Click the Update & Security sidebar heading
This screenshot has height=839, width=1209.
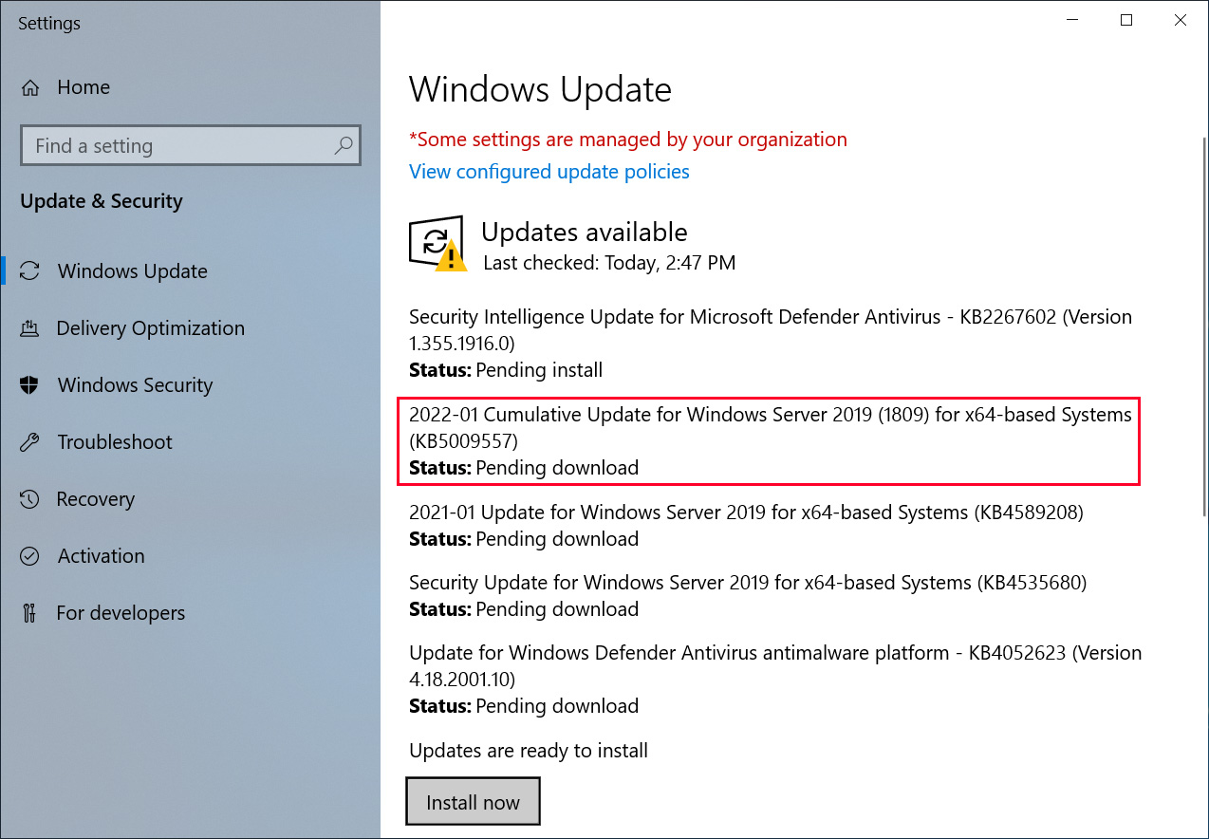(x=102, y=201)
